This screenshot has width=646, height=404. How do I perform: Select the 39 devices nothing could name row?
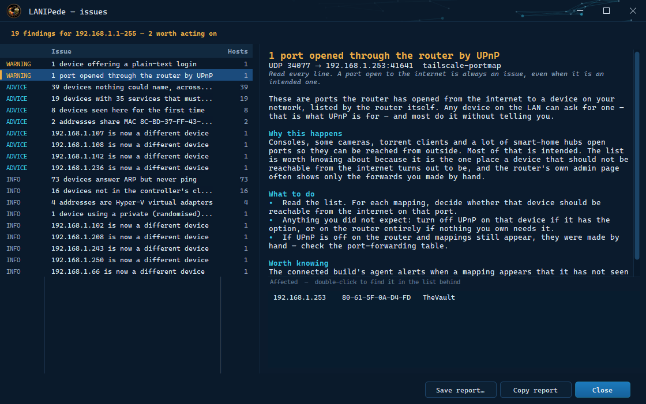coord(126,87)
